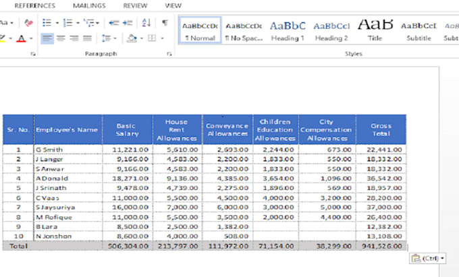This screenshot has height=277, width=459.
Task: Expand the Borders dropdown arrow
Action: [163, 38]
